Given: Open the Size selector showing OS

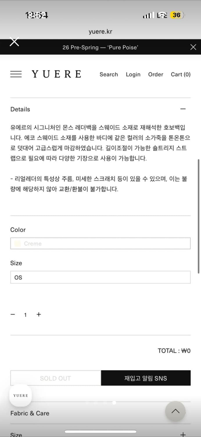Looking at the screenshot, I should coord(100,277).
